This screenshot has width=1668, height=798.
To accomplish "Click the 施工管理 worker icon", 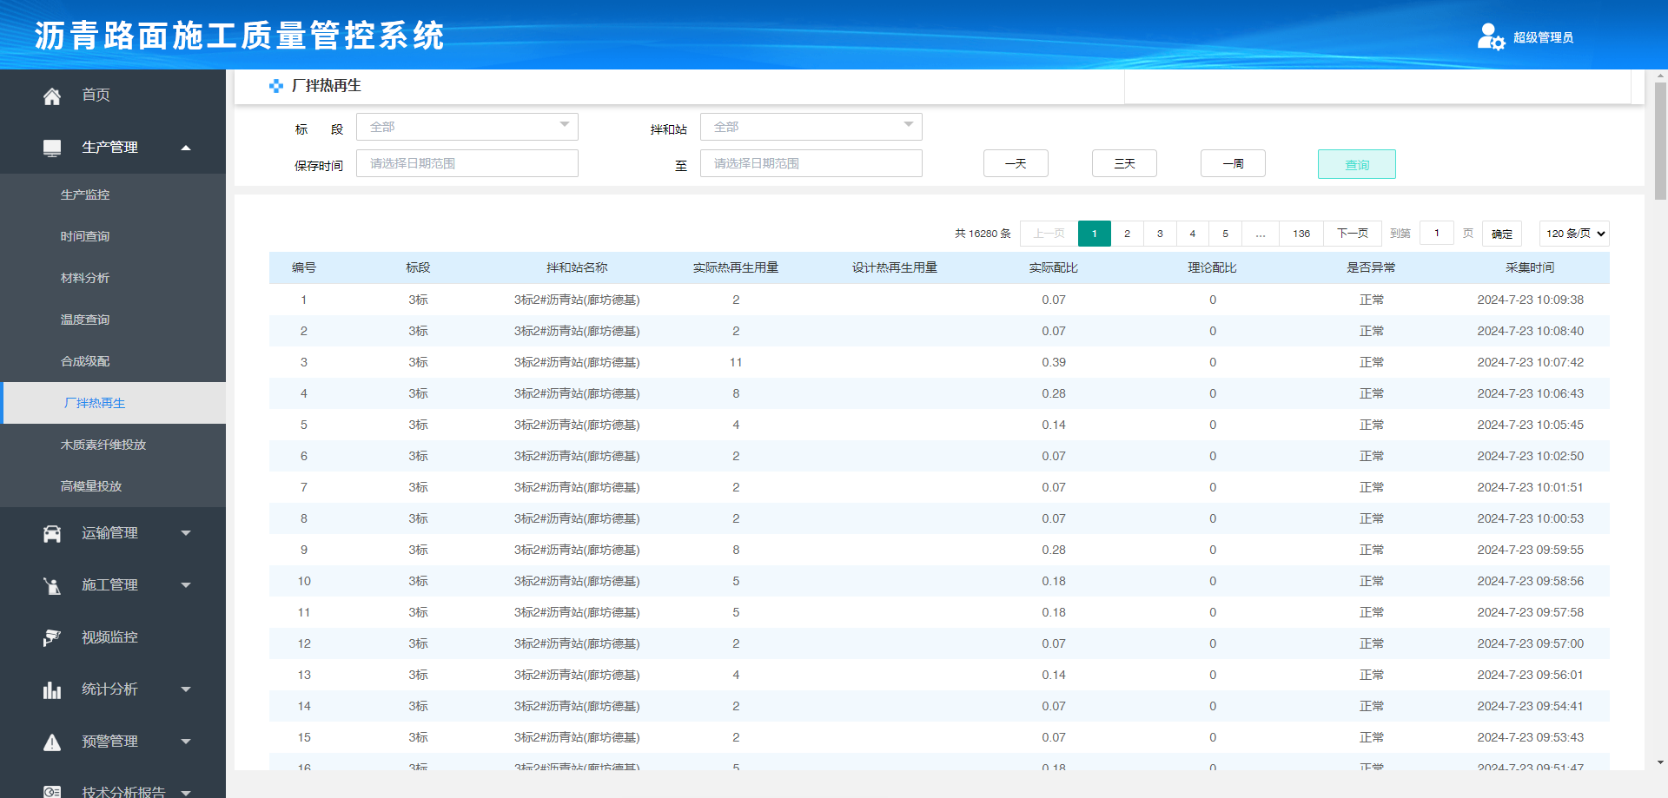I will [52, 585].
